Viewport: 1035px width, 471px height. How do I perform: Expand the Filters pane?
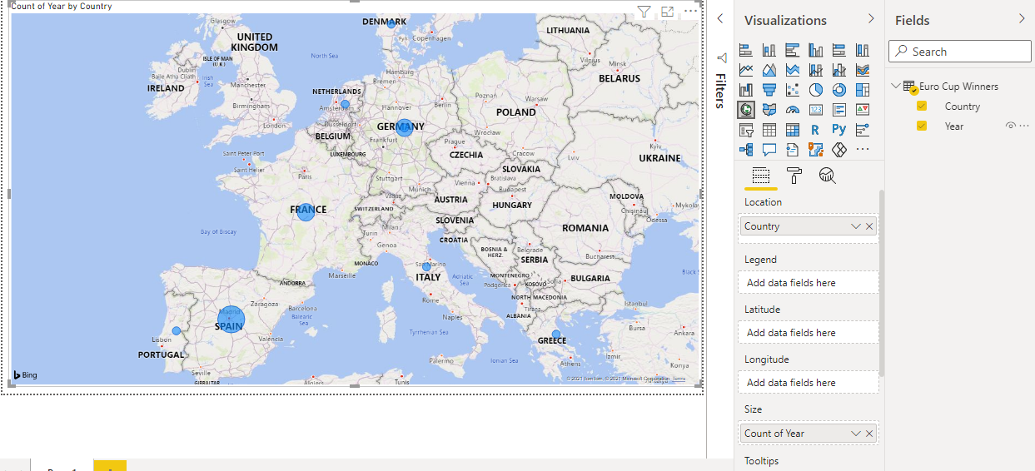pyautogui.click(x=720, y=18)
